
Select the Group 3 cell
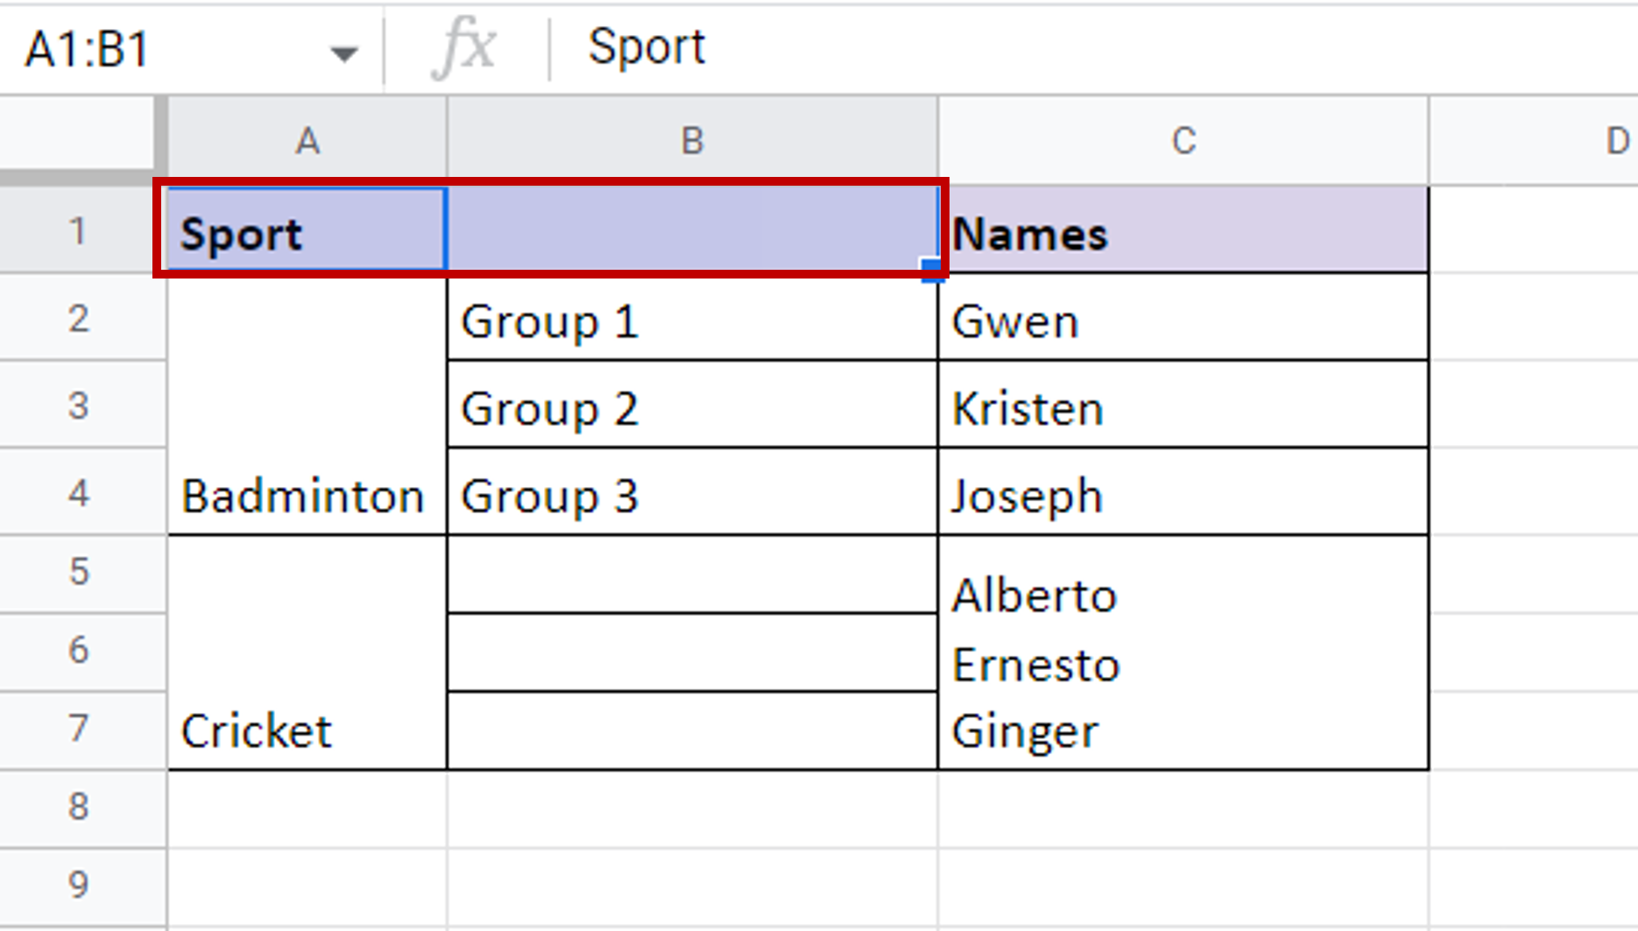pyautogui.click(x=692, y=495)
